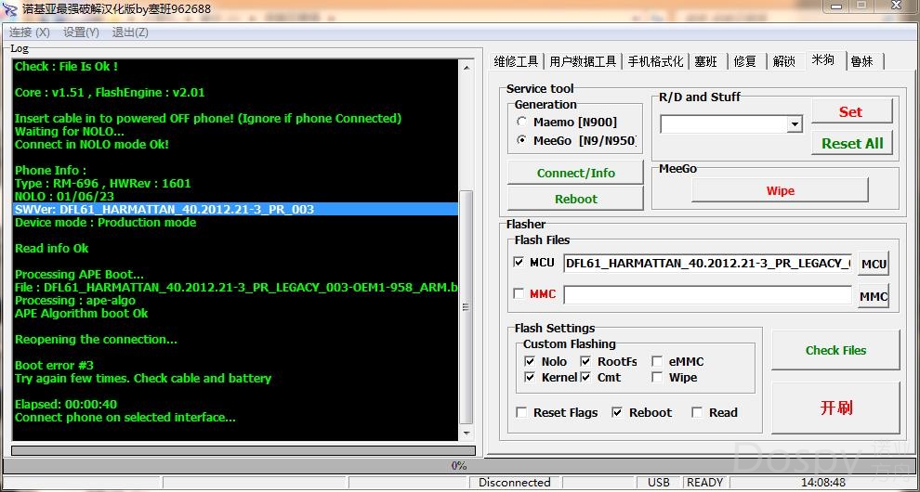The height and width of the screenshot is (492, 920).
Task: Click the empty progress bar below the log
Action: point(243,450)
